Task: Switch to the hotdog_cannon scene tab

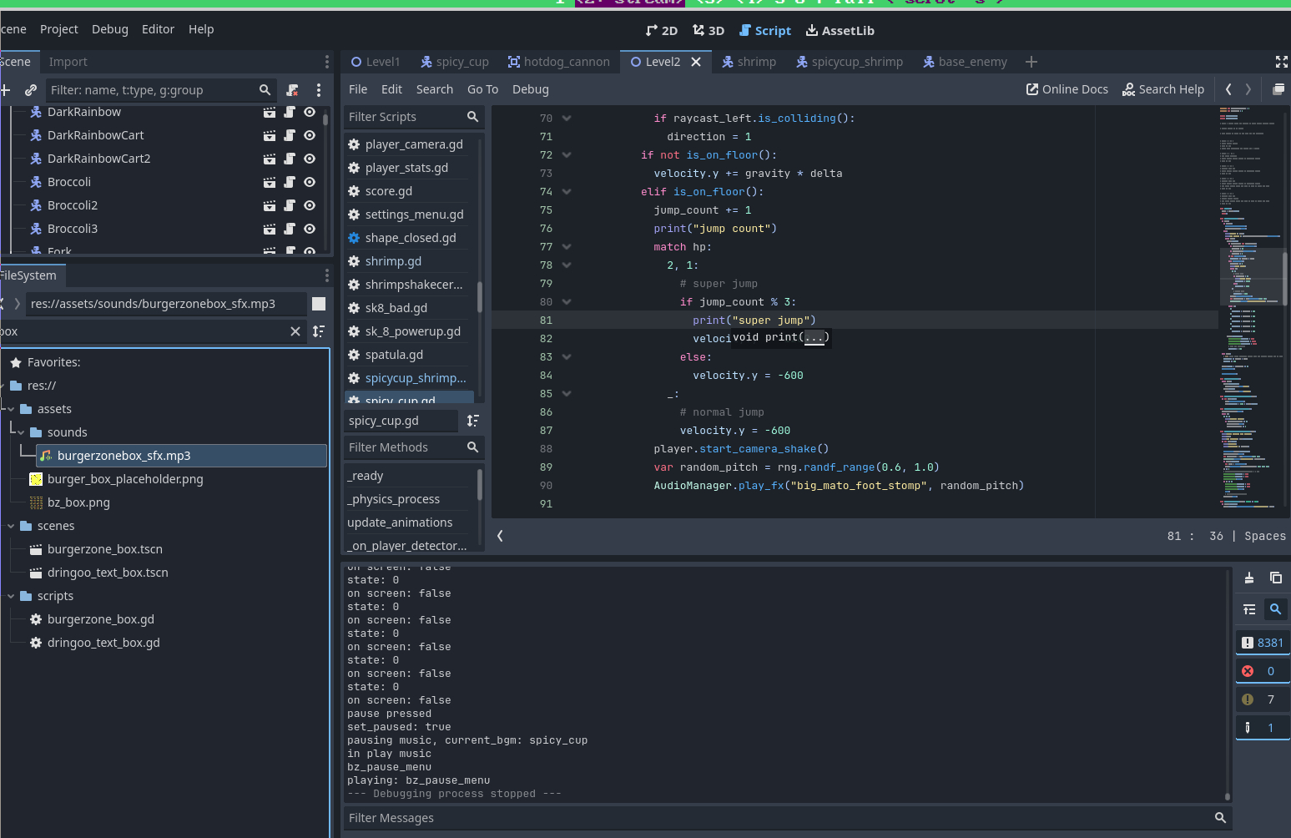Action: coord(558,62)
